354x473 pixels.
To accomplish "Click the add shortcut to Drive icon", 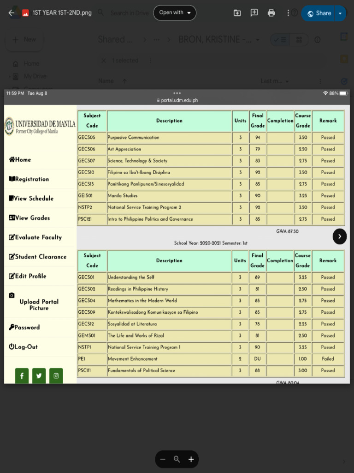I will [237, 13].
